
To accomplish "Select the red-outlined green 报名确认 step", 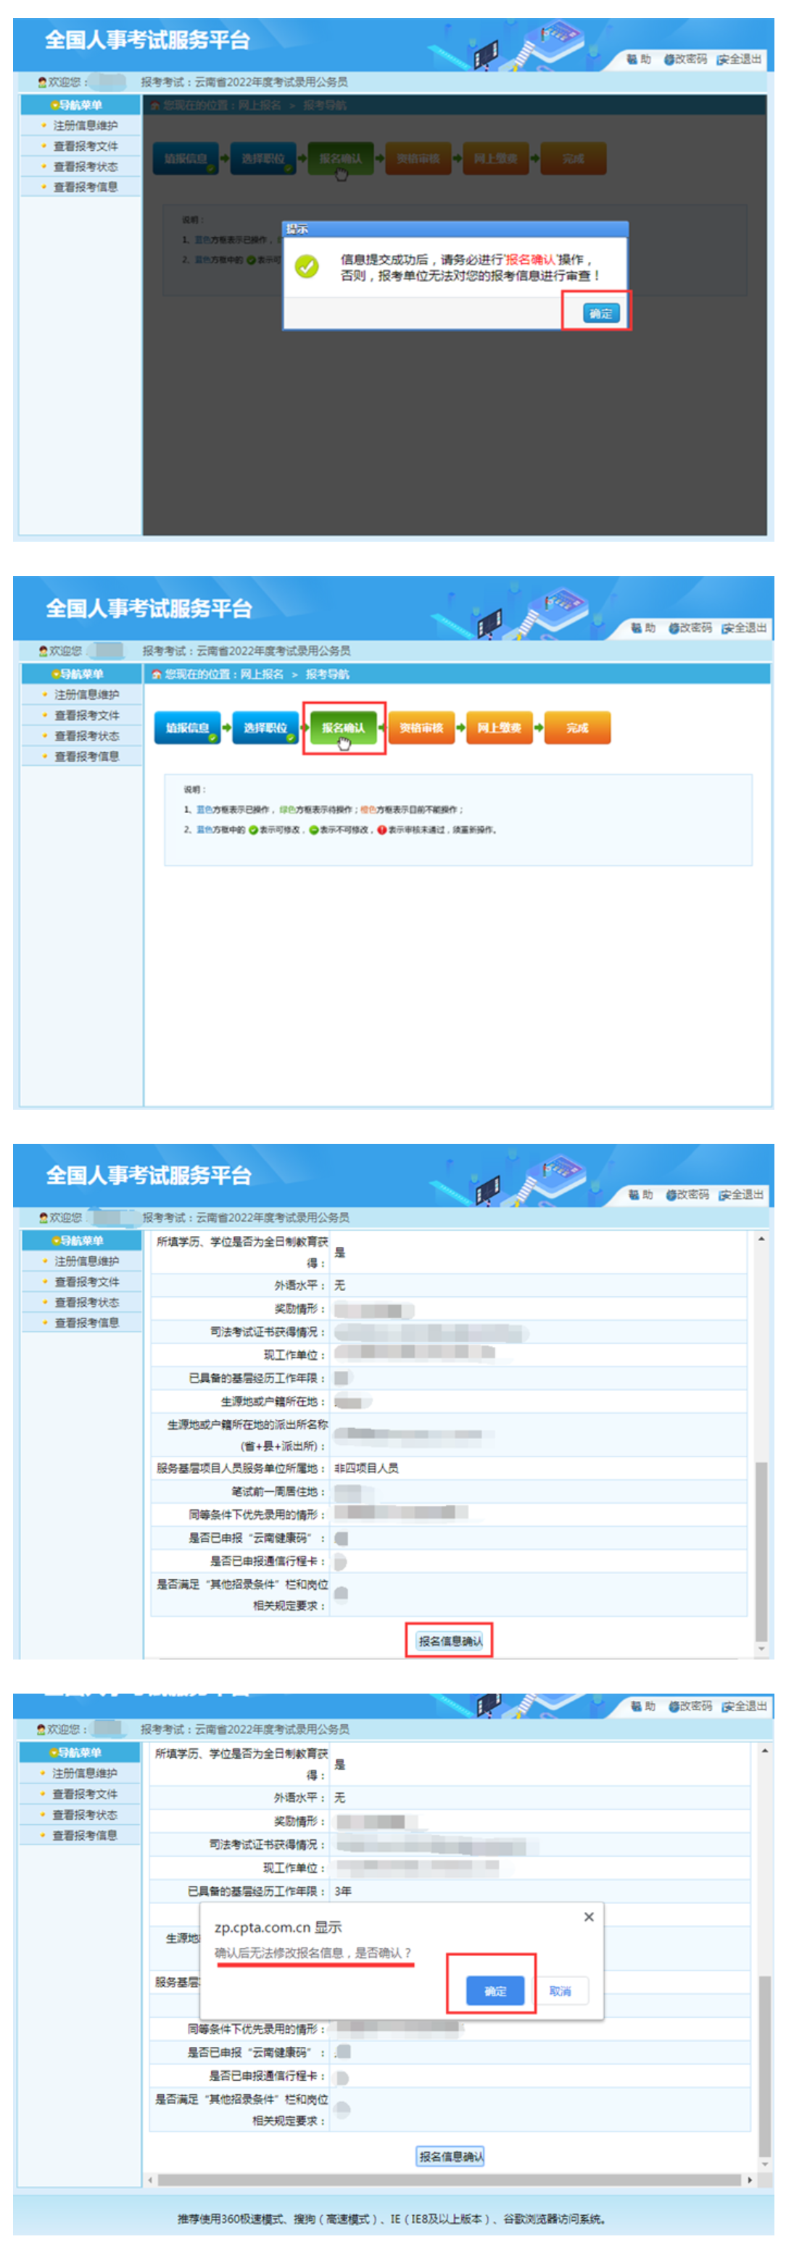I will pos(343,727).
